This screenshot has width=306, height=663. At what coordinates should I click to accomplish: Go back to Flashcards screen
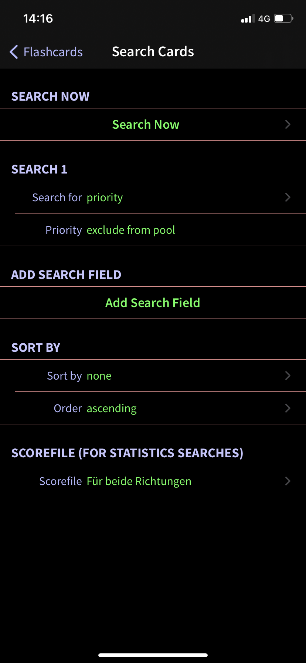point(46,52)
